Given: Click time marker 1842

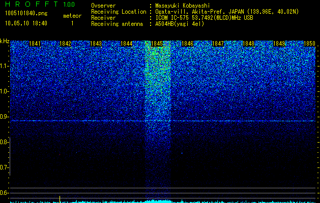Looking at the screenshot, I should [65, 44].
